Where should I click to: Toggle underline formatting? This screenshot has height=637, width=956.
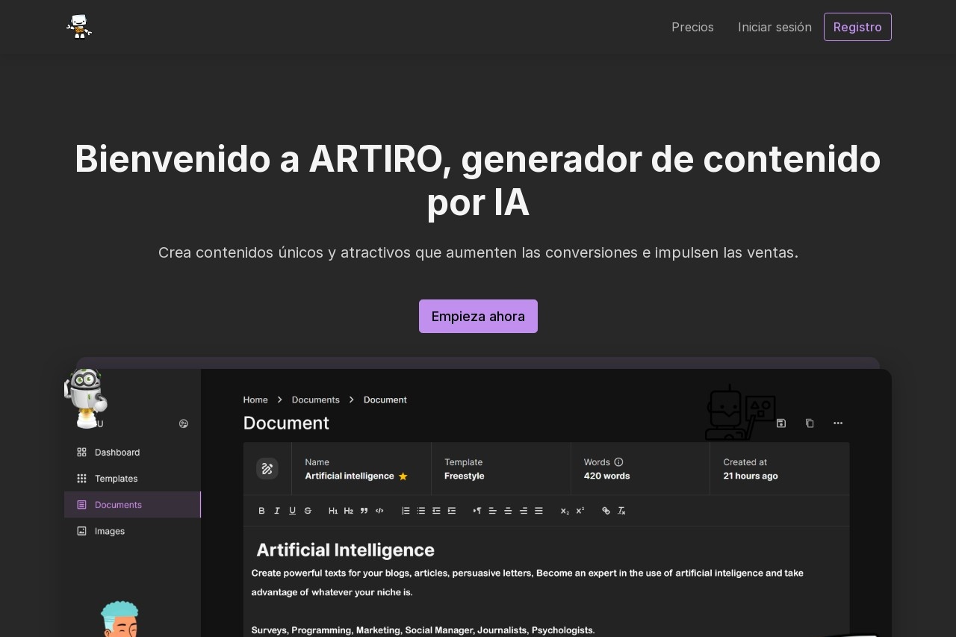(292, 511)
